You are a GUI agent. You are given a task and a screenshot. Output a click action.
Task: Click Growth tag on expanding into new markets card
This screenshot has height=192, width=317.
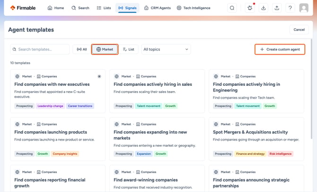point(161,154)
